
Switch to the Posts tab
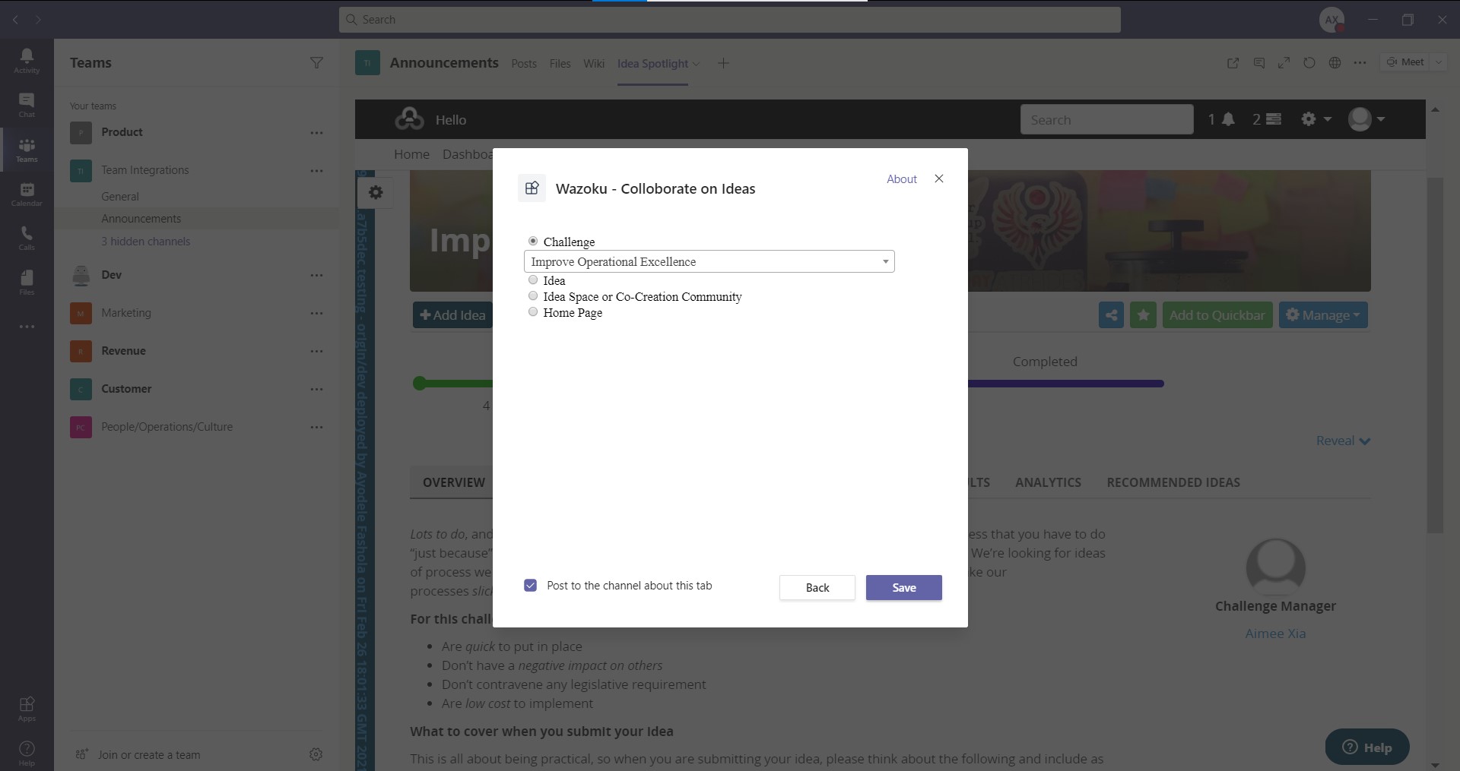[x=524, y=64]
